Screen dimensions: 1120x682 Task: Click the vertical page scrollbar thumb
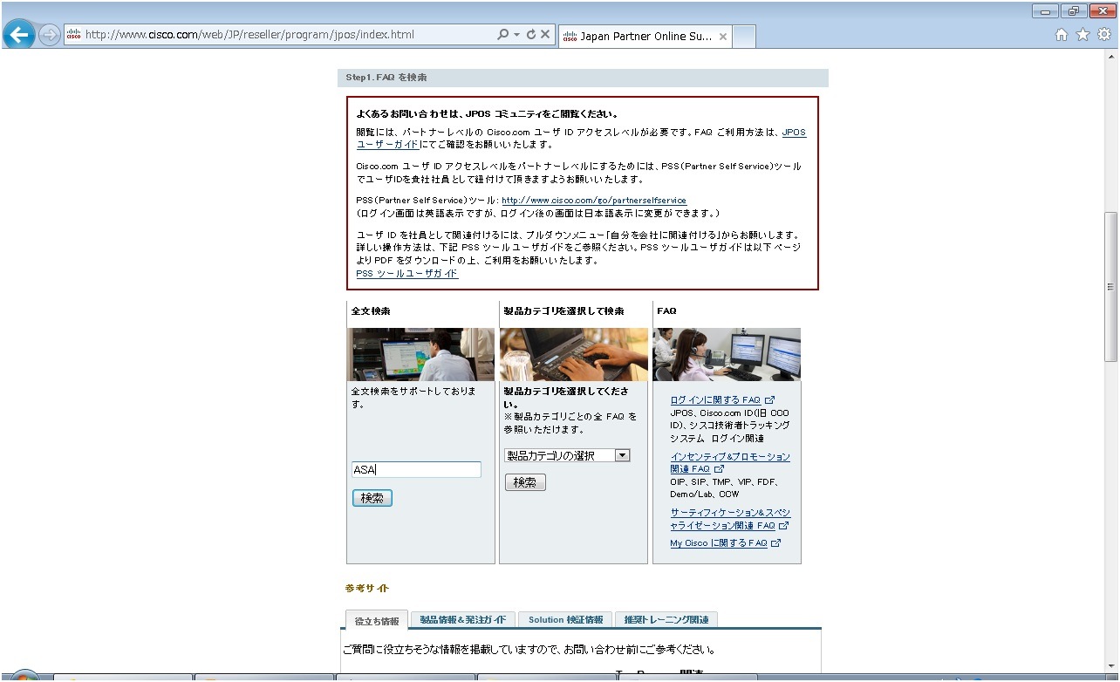tap(1110, 286)
